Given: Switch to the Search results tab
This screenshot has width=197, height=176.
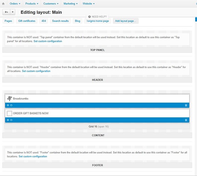Looking at the screenshot, I should tap(61, 21).
